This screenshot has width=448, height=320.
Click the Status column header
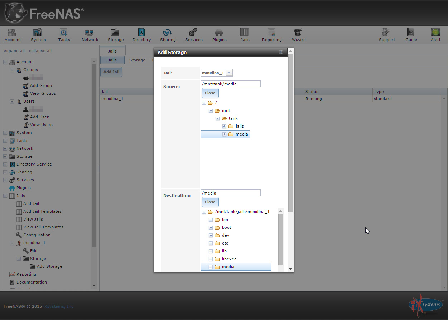pos(338,92)
